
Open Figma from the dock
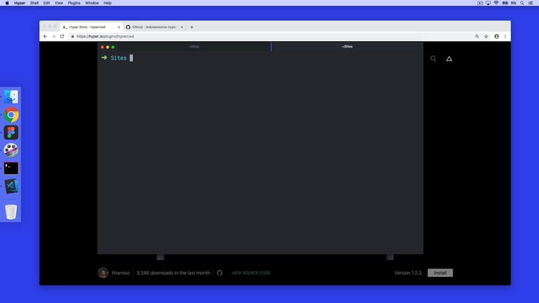(x=11, y=133)
